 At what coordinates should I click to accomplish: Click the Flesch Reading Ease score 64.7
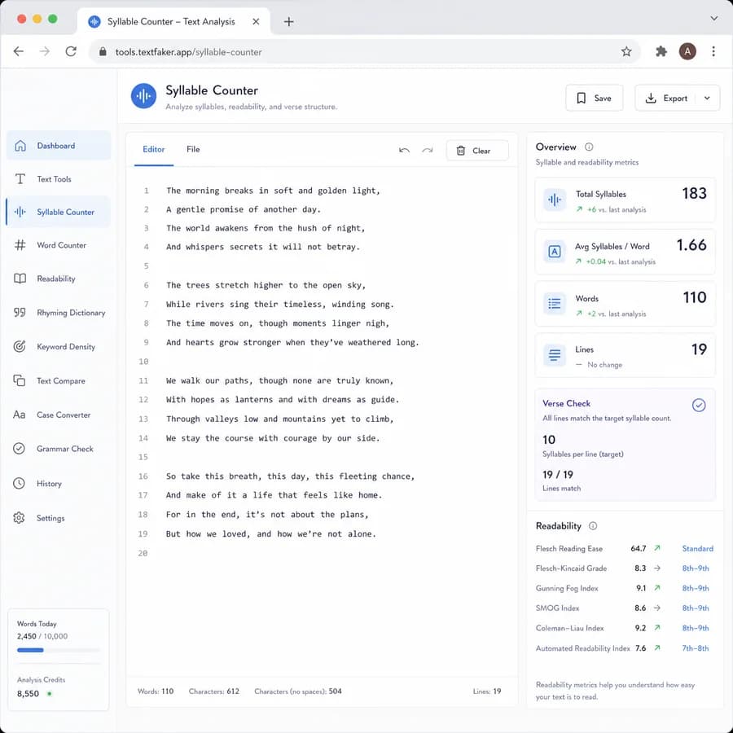tap(638, 548)
